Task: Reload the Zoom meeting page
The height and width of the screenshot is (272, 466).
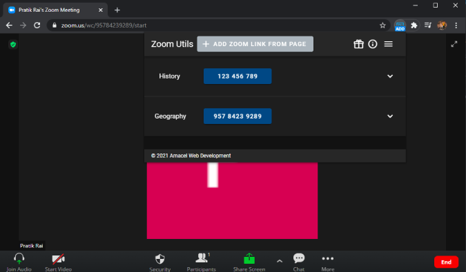Action: pos(37,25)
